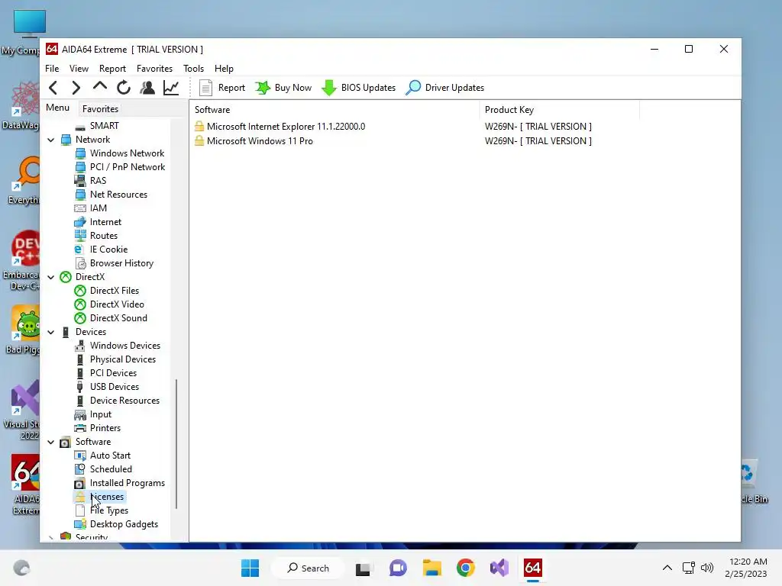The image size is (782, 586).
Task: Click the Installed Programs icon
Action: point(79,483)
